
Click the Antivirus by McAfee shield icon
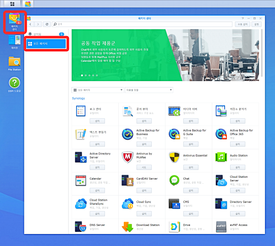point(127,157)
